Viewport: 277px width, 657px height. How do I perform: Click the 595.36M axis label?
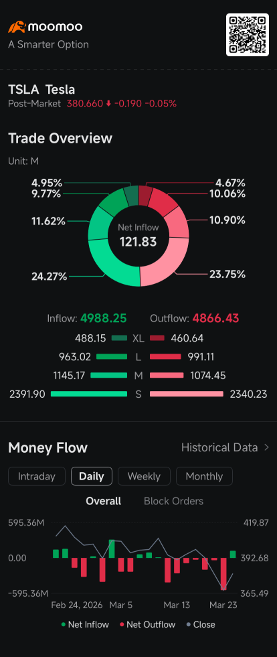27,522
